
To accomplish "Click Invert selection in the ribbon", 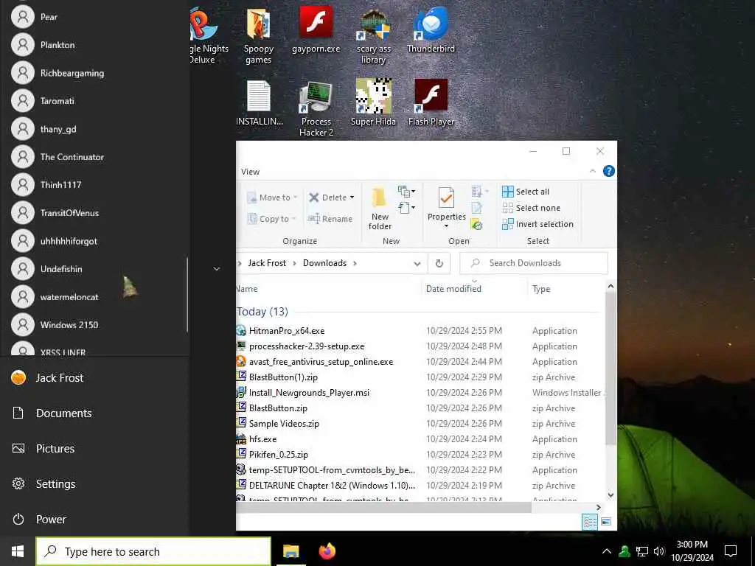I will (537, 224).
